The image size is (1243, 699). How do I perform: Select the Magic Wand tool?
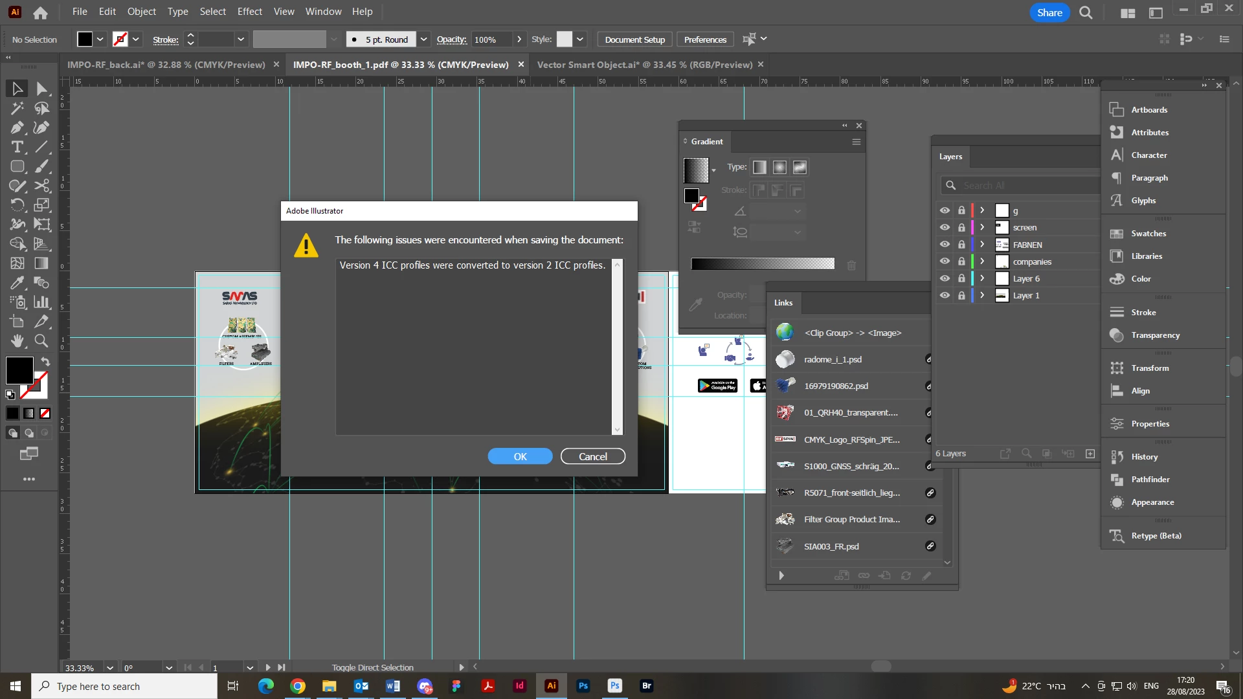17,108
